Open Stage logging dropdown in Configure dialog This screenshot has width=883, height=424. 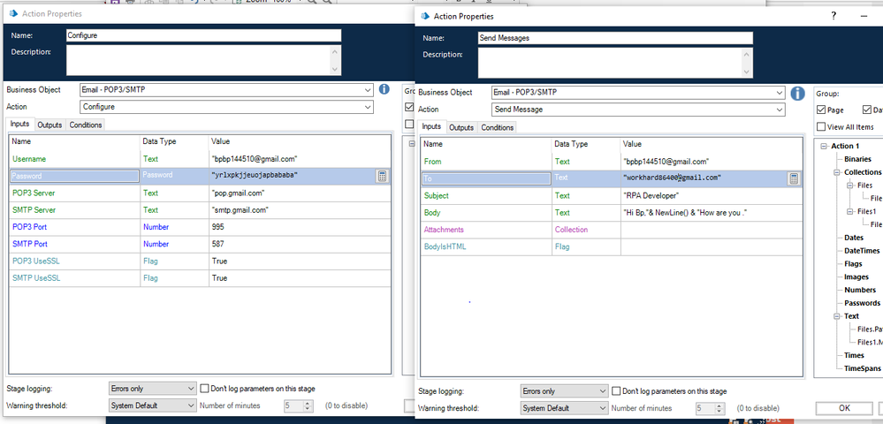152,389
